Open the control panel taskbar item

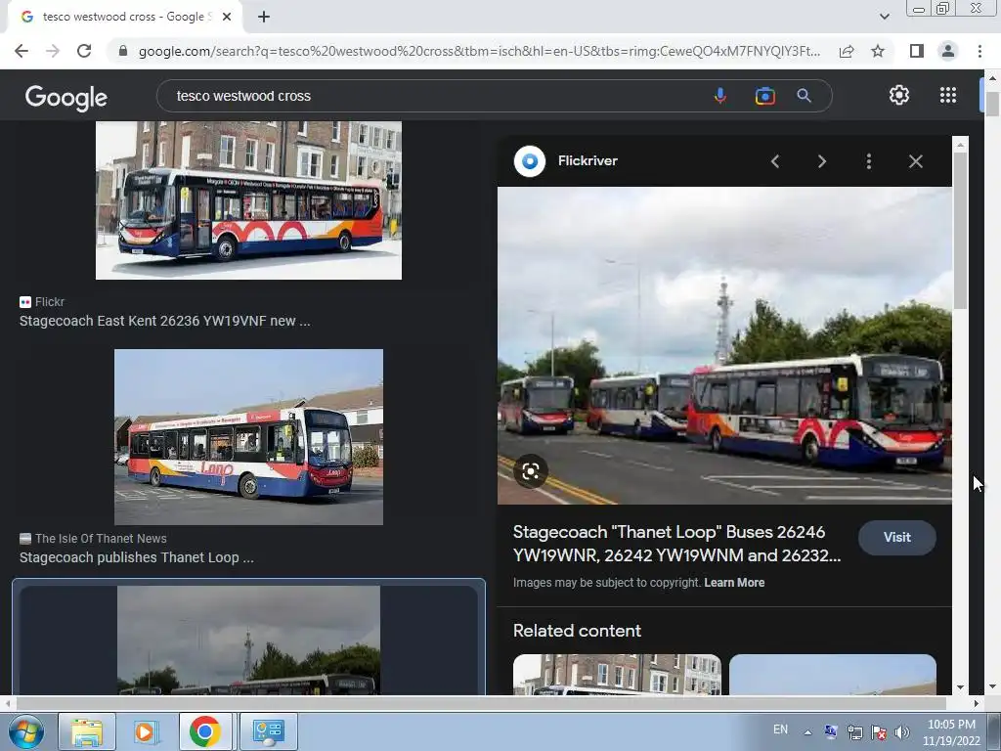coord(268,731)
